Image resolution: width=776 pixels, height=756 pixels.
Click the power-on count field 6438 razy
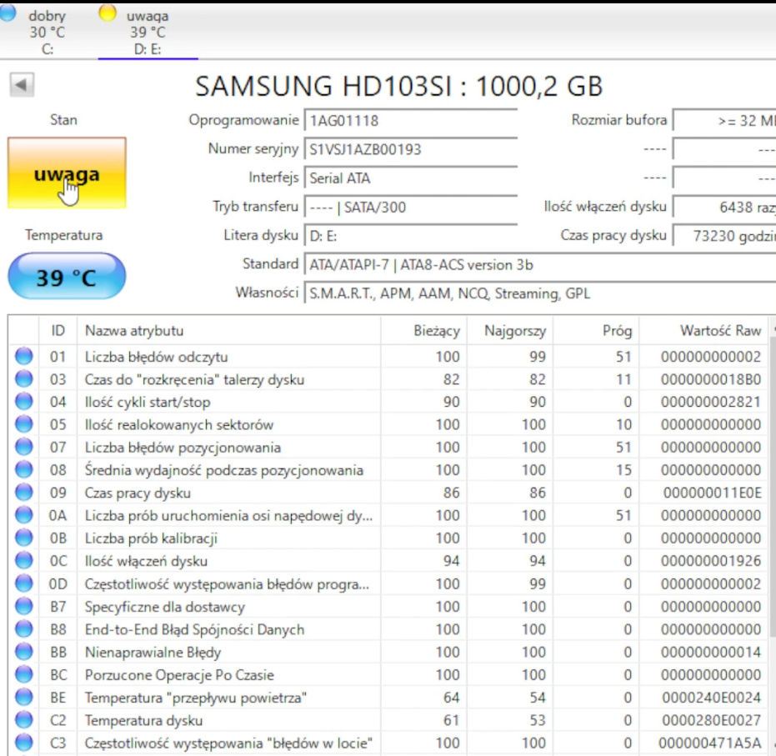click(x=724, y=207)
